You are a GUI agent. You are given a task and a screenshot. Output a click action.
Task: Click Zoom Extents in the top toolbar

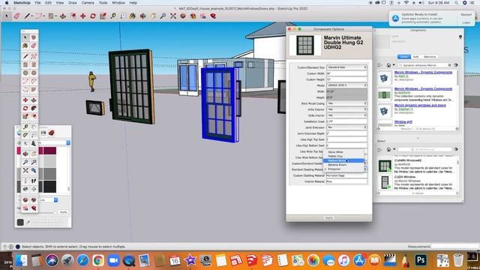tap(173, 16)
